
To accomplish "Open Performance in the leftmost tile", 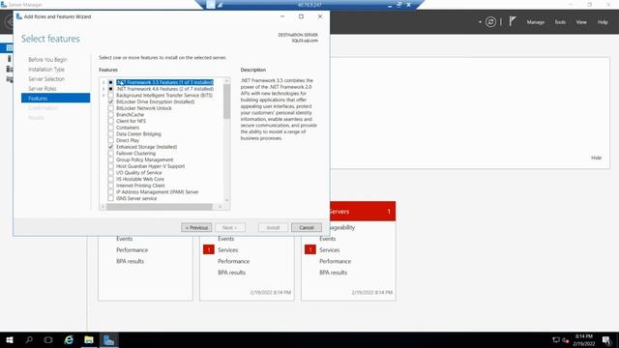I will [x=132, y=250].
